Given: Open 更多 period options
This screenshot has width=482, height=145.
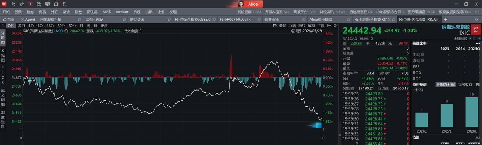Looking at the screenshot, I should pos(104,26).
